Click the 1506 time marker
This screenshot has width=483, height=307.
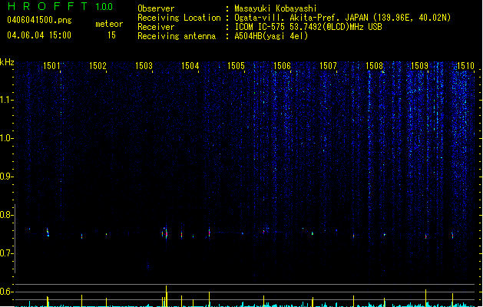[282, 66]
